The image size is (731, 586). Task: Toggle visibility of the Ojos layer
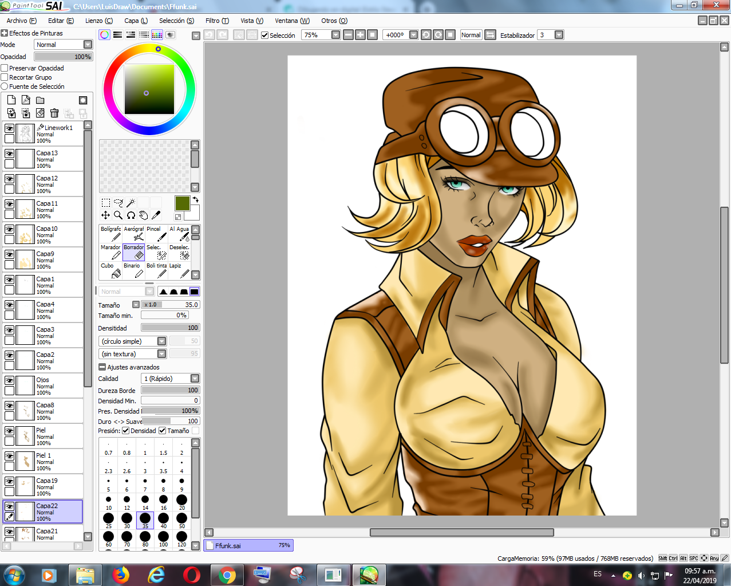tap(10, 381)
